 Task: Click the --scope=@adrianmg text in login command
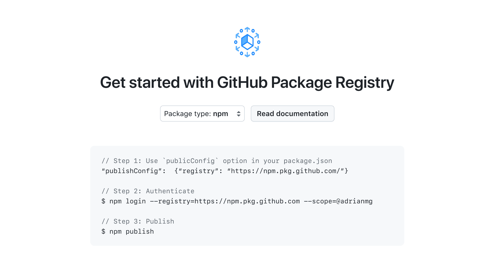coord(338,201)
